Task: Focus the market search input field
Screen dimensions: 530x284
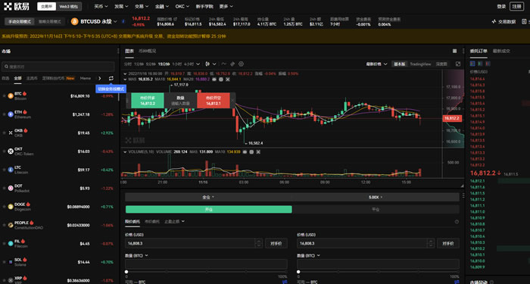Action: (58, 67)
